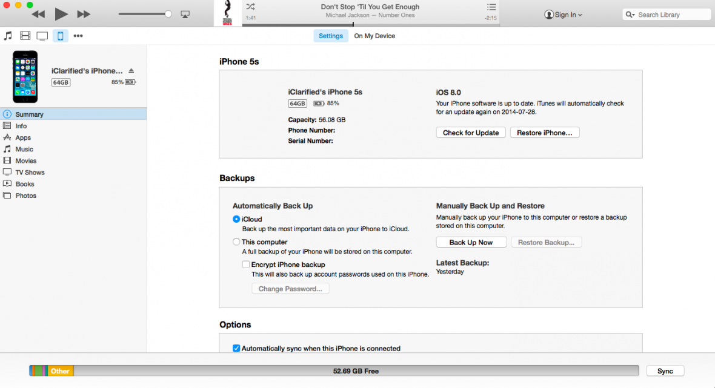Open the more libraries ellipsis menu

(78, 36)
